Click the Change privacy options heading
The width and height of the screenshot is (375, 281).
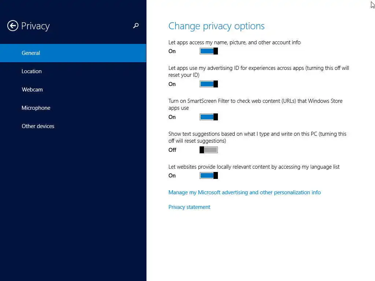click(216, 26)
